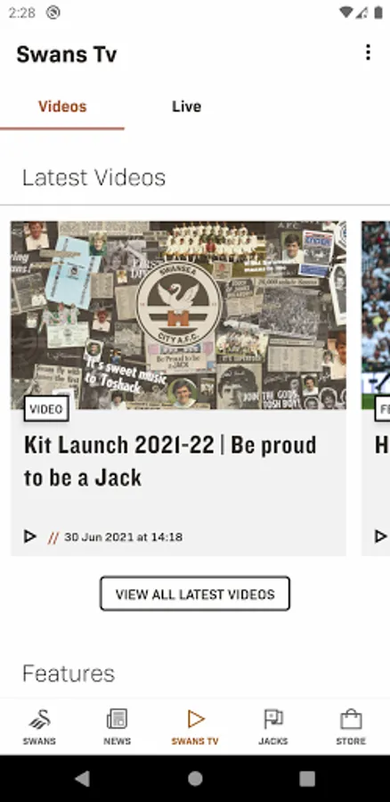Screen dimensions: 390x802
Task: Open Kit Launch 2021-22 video title
Action: point(170,462)
